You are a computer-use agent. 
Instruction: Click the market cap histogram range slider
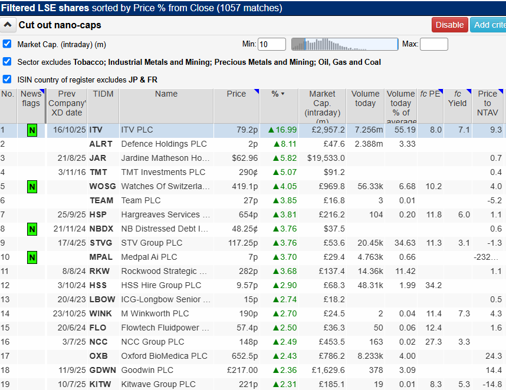click(x=344, y=44)
